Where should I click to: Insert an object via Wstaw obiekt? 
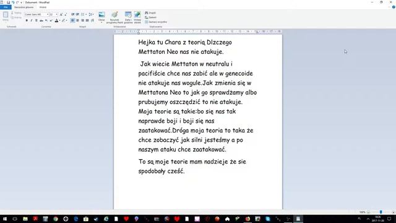137,17
